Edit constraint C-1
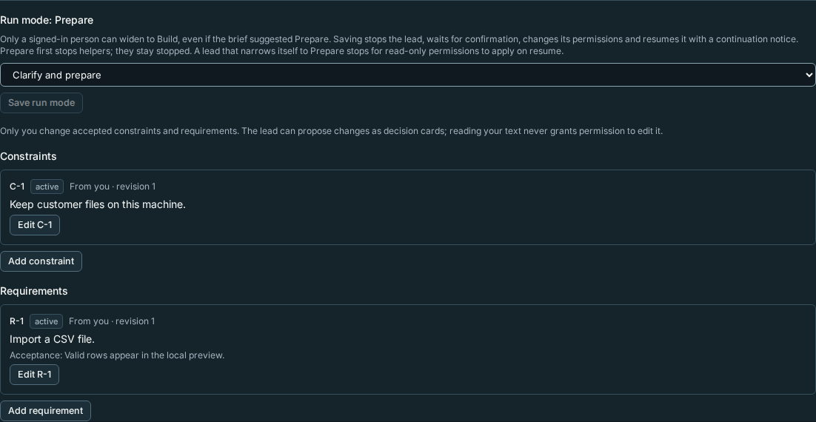 click(35, 225)
